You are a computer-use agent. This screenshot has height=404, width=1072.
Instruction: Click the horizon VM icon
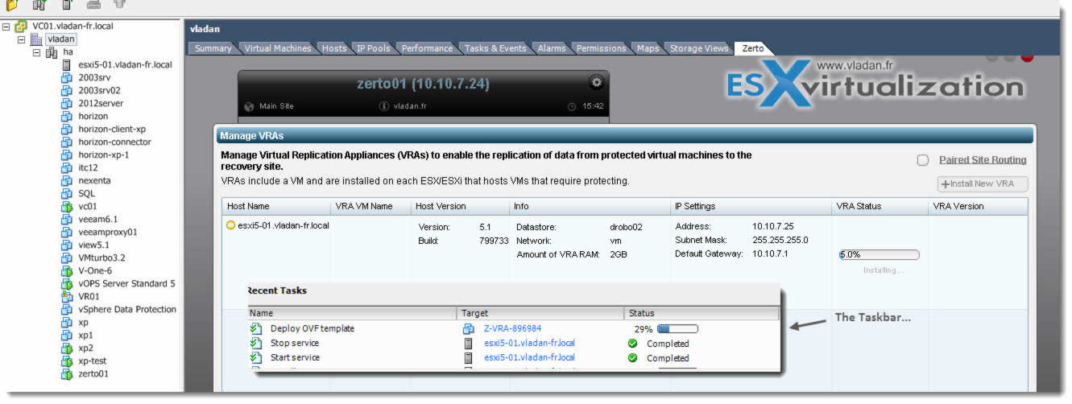(x=67, y=117)
